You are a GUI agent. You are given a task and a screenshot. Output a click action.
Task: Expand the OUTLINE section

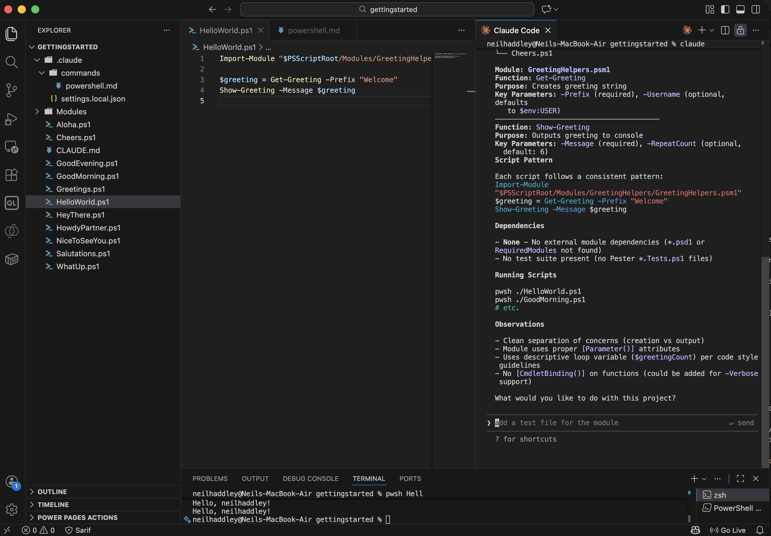(x=52, y=491)
